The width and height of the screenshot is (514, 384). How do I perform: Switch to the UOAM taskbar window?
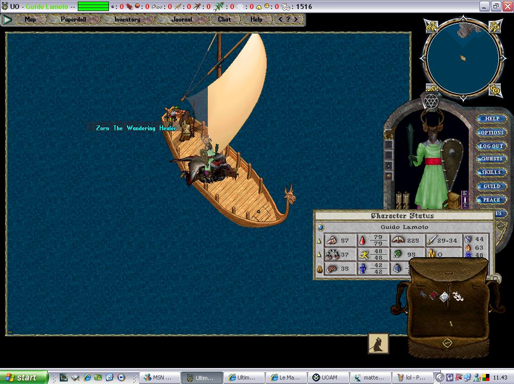pyautogui.click(x=328, y=377)
